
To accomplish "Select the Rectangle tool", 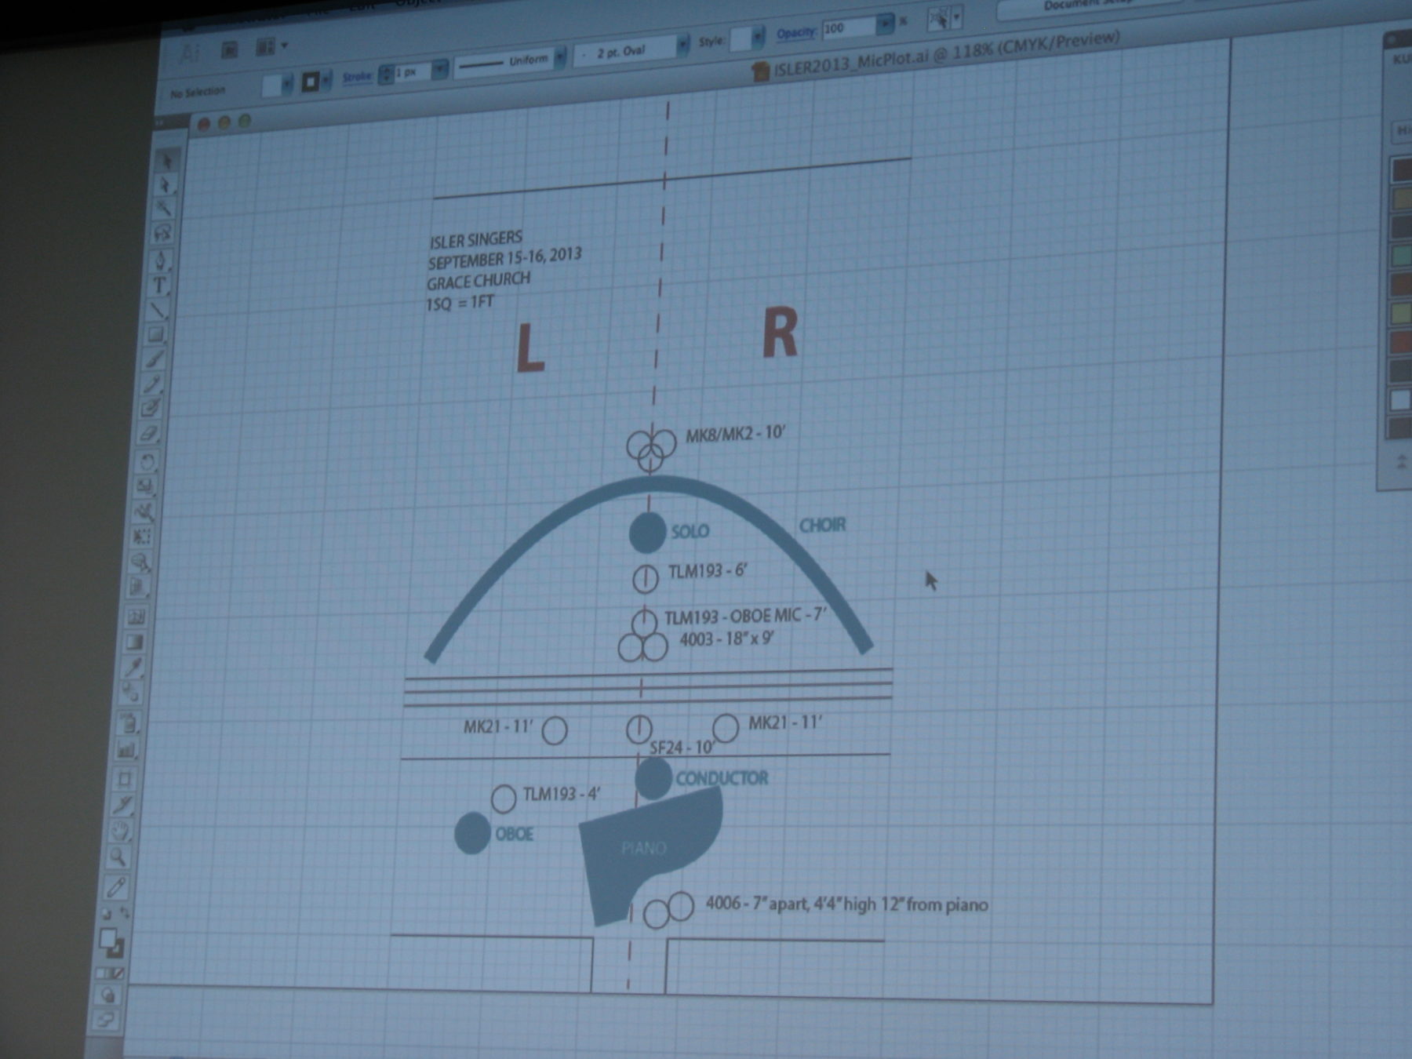I will pos(157,335).
